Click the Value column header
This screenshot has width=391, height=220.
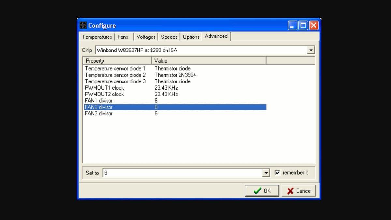(209, 61)
